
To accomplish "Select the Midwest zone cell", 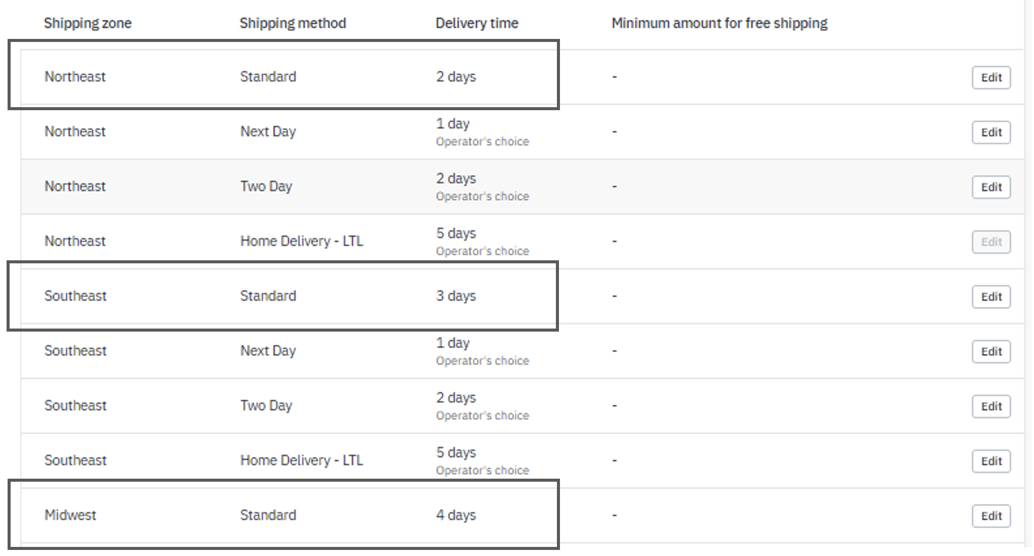I will (x=70, y=515).
